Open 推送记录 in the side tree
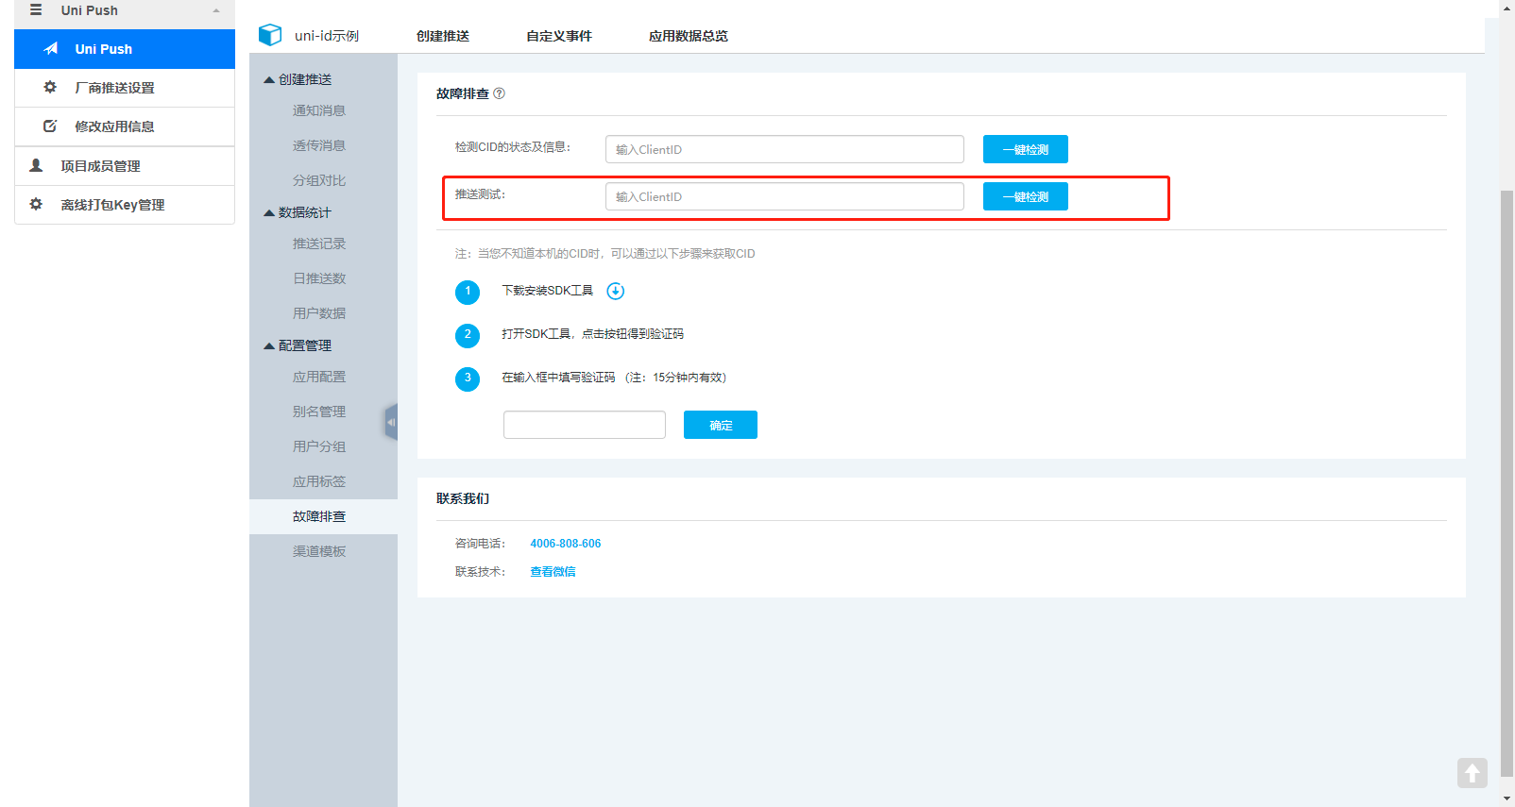The image size is (1515, 807). [319, 244]
